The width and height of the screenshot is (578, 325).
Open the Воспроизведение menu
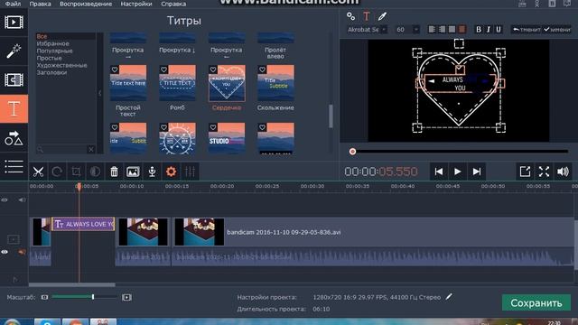86,4
